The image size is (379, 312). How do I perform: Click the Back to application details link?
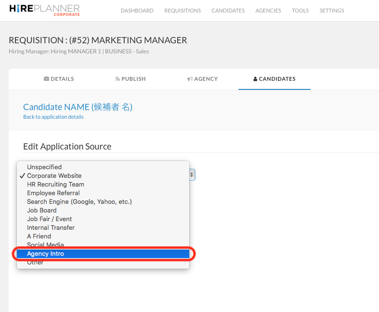[53, 117]
